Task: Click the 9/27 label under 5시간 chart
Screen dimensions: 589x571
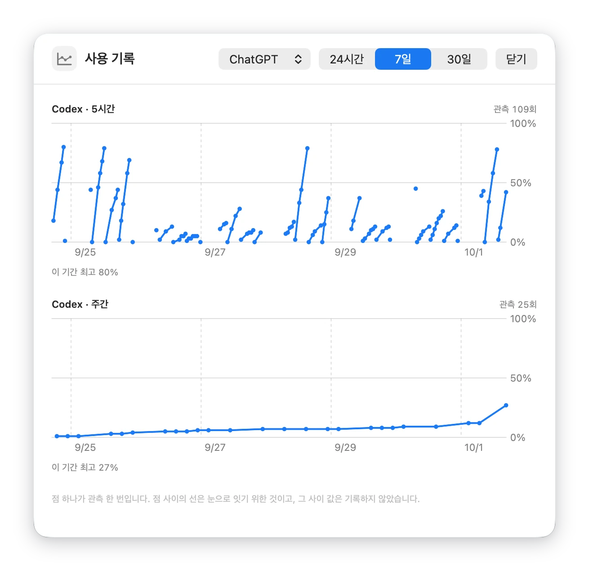Action: (x=215, y=252)
